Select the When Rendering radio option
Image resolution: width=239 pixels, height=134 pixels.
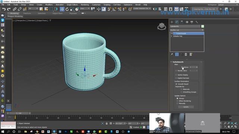pyautogui.click(x=177, y=101)
